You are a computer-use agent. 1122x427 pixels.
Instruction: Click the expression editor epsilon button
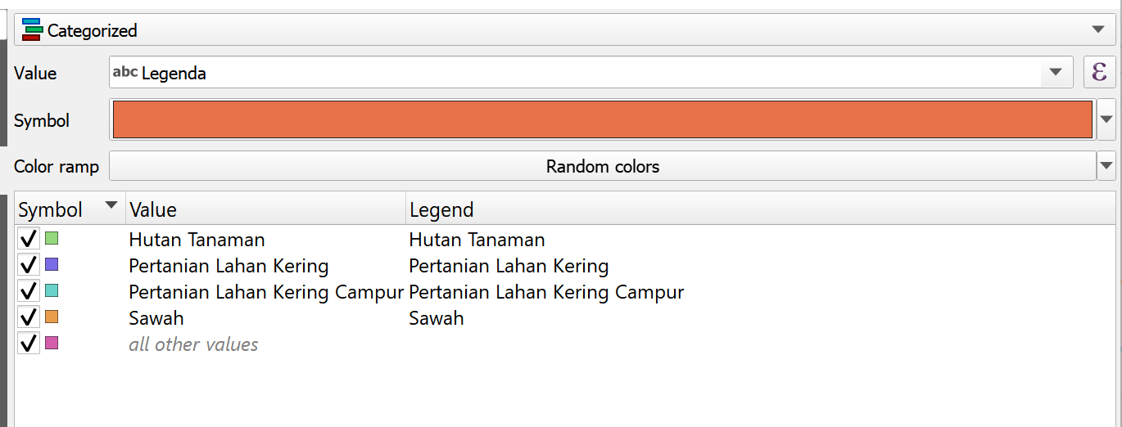click(x=1099, y=72)
